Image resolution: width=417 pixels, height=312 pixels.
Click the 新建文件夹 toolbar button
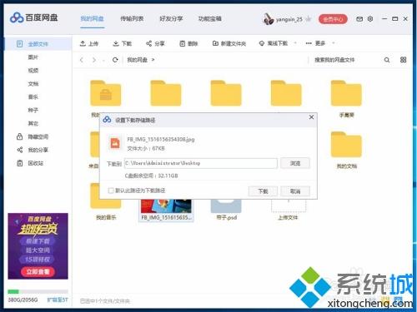229,43
